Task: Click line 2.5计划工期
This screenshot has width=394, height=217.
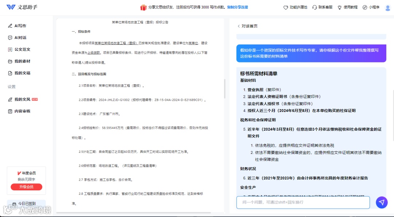Action: 134,152
